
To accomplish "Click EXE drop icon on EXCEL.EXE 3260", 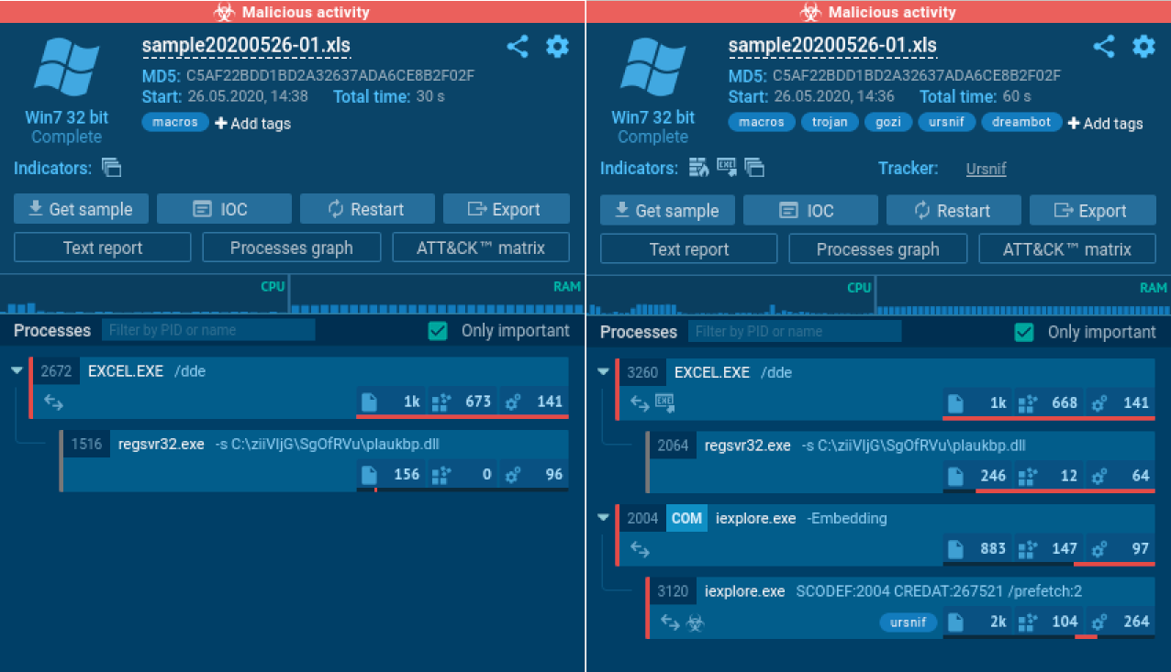I will pyautogui.click(x=665, y=402).
